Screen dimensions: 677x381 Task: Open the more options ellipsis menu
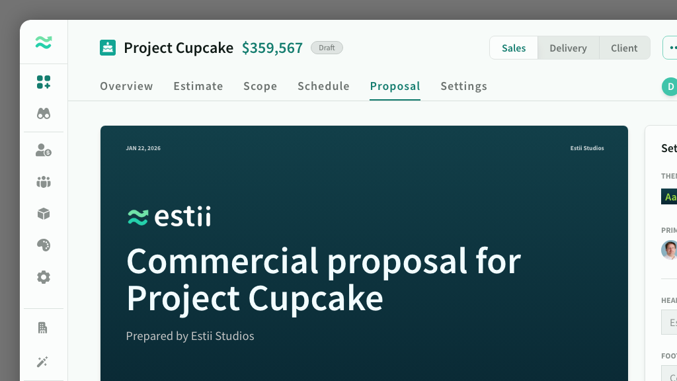tap(672, 48)
